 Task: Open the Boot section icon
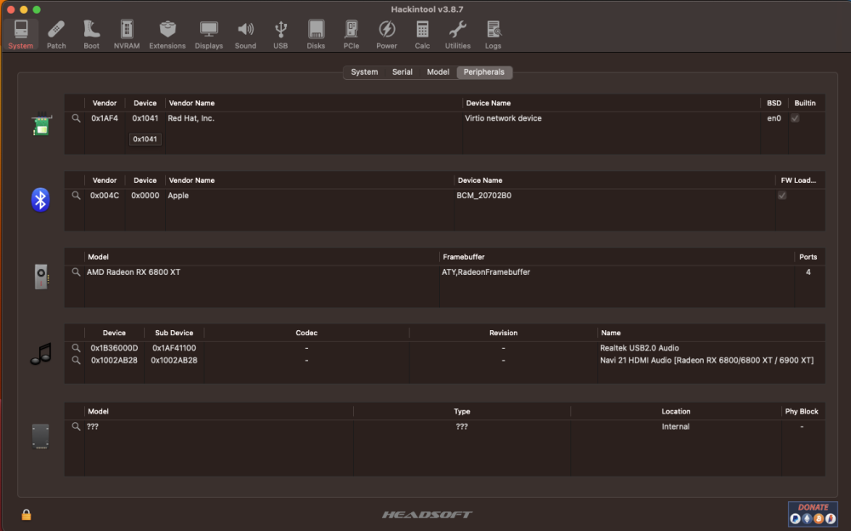(x=91, y=34)
